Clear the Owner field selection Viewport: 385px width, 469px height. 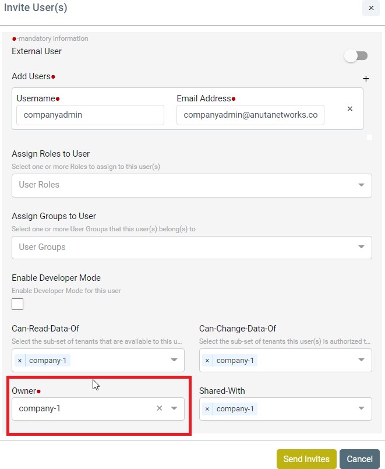click(x=160, y=408)
